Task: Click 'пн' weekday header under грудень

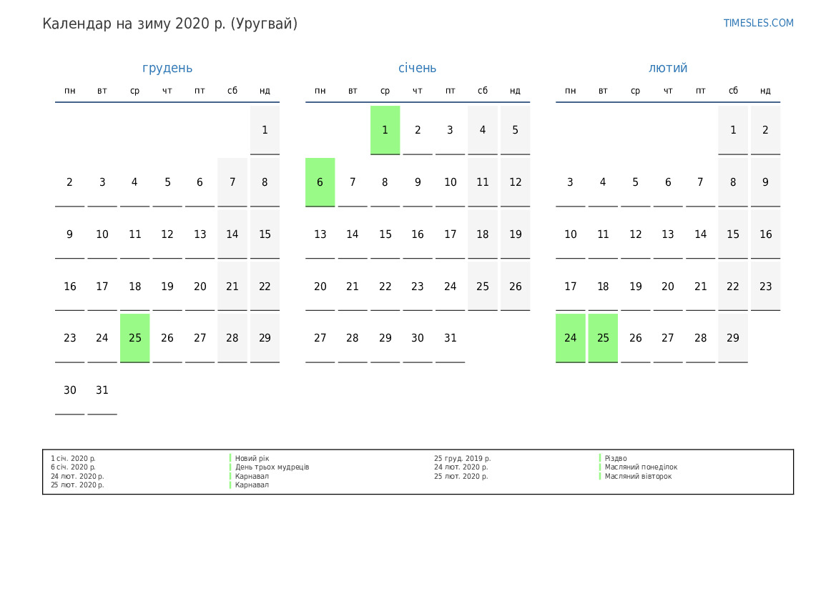Action: (70, 91)
